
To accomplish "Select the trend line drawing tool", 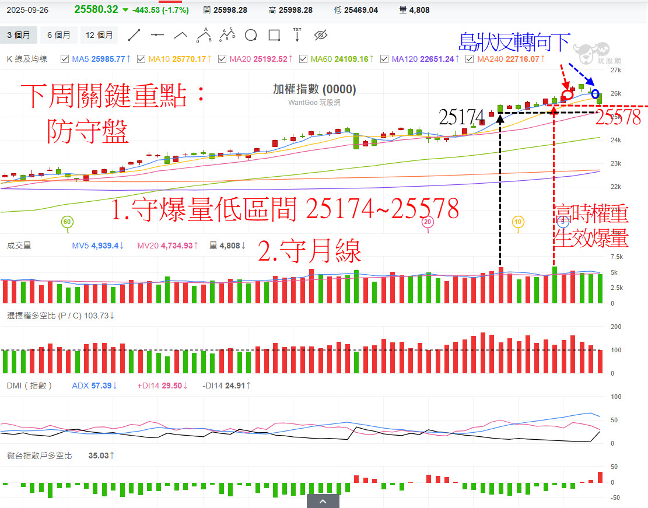I will (x=135, y=35).
